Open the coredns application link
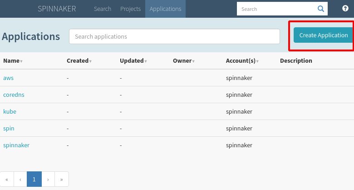Image resolution: width=354 pixels, height=190 pixels. click(x=13, y=95)
